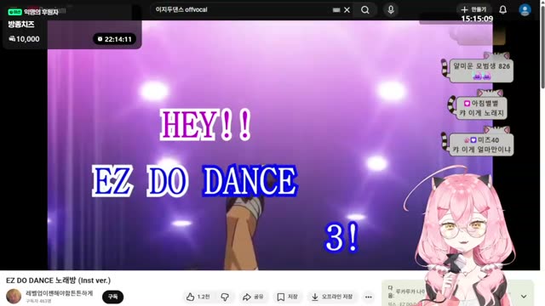The height and width of the screenshot is (306, 545).
Task: Clear the search box with X
Action: point(347,10)
